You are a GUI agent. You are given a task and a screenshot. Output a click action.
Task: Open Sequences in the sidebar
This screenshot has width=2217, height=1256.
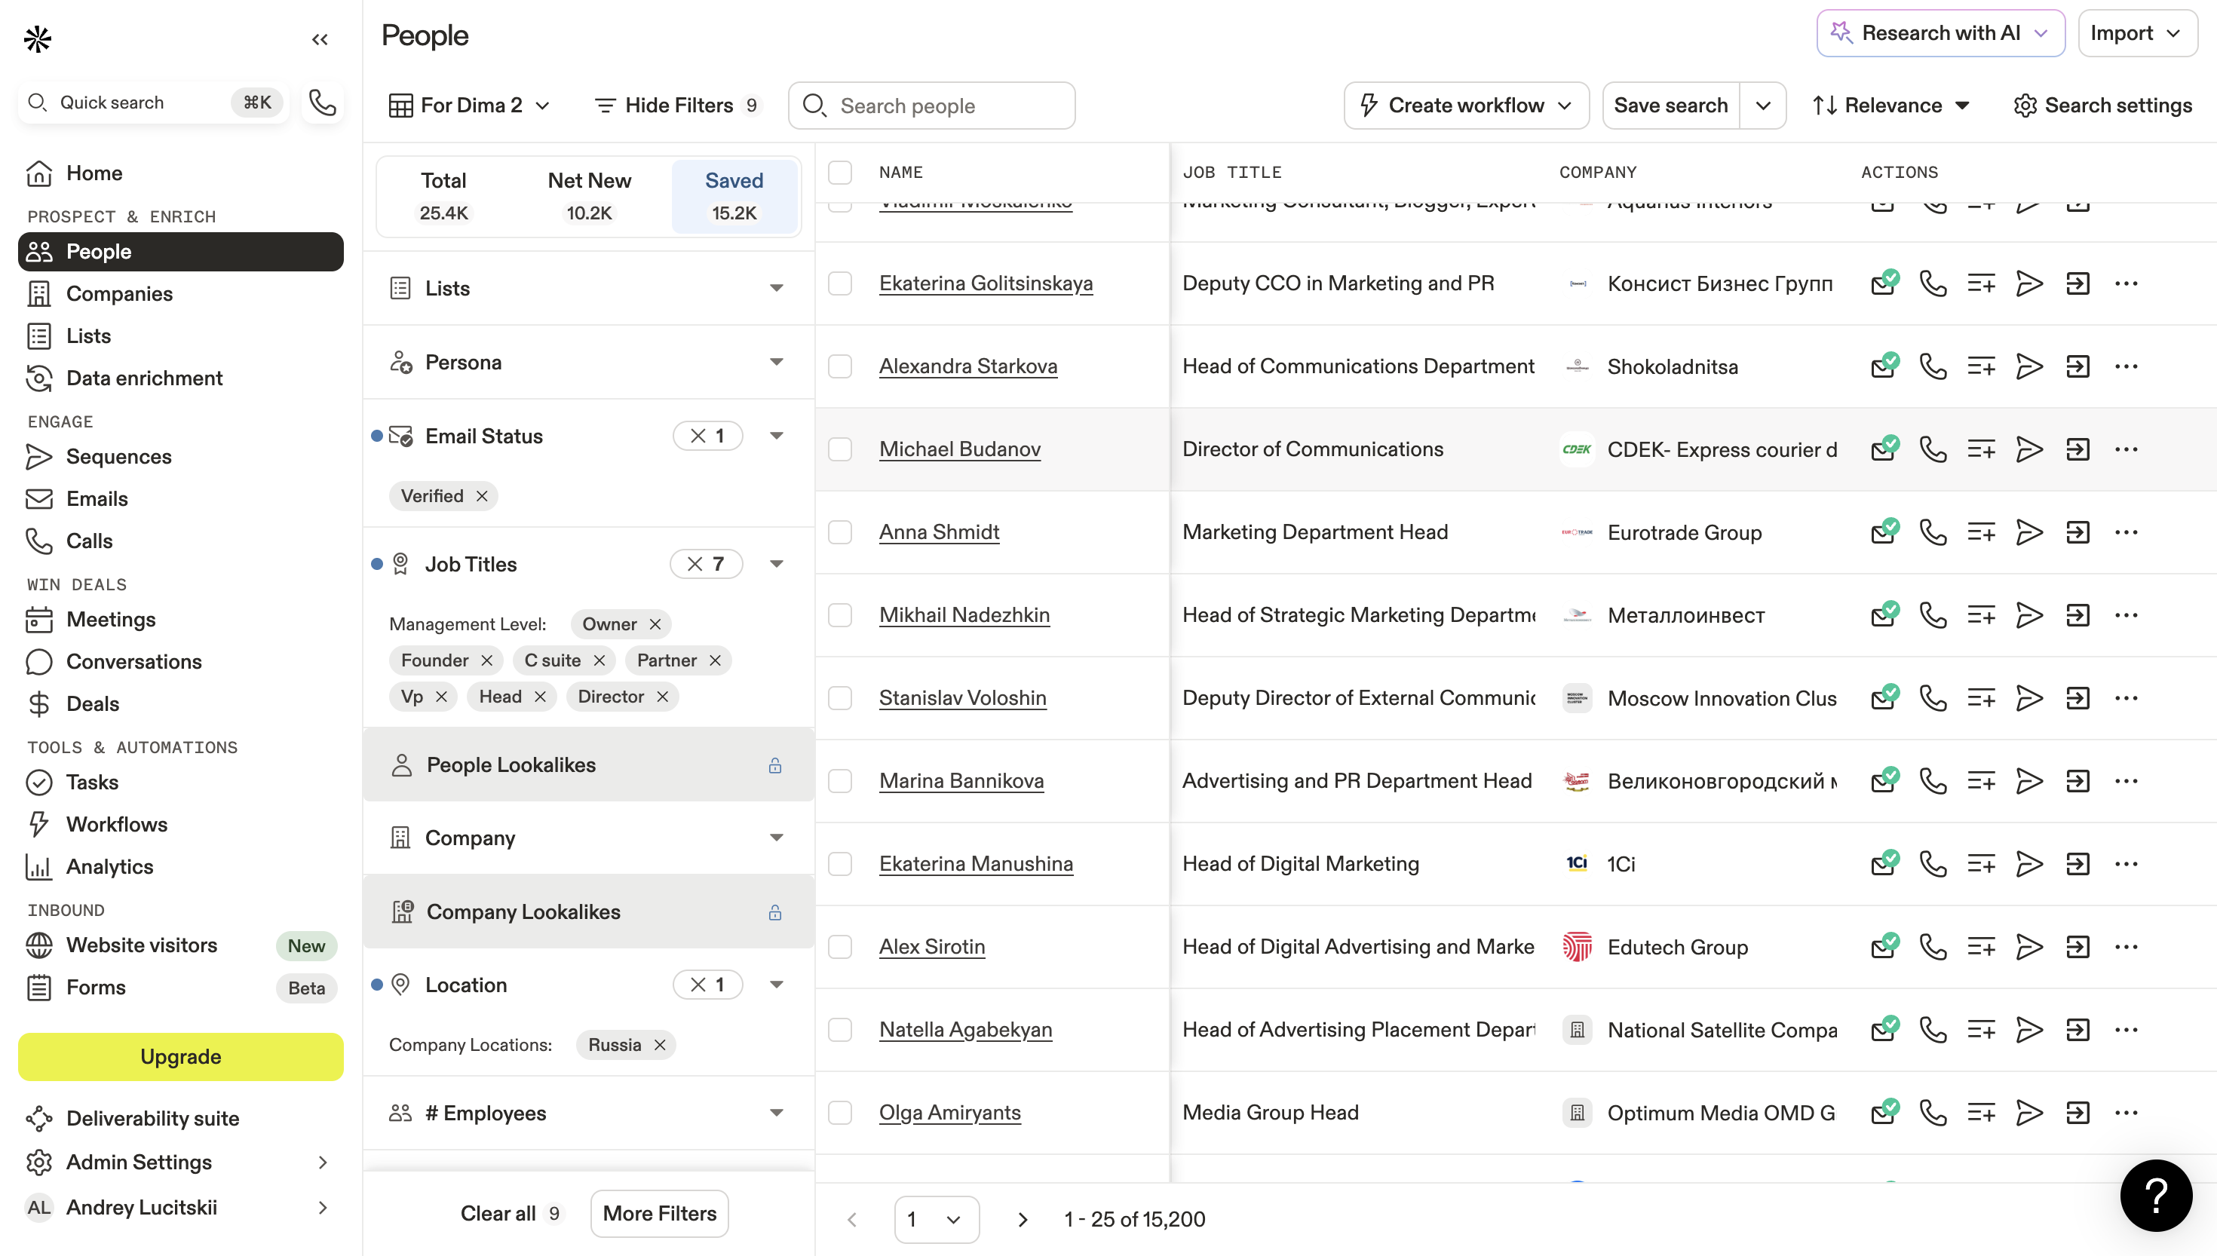pyautogui.click(x=118, y=456)
